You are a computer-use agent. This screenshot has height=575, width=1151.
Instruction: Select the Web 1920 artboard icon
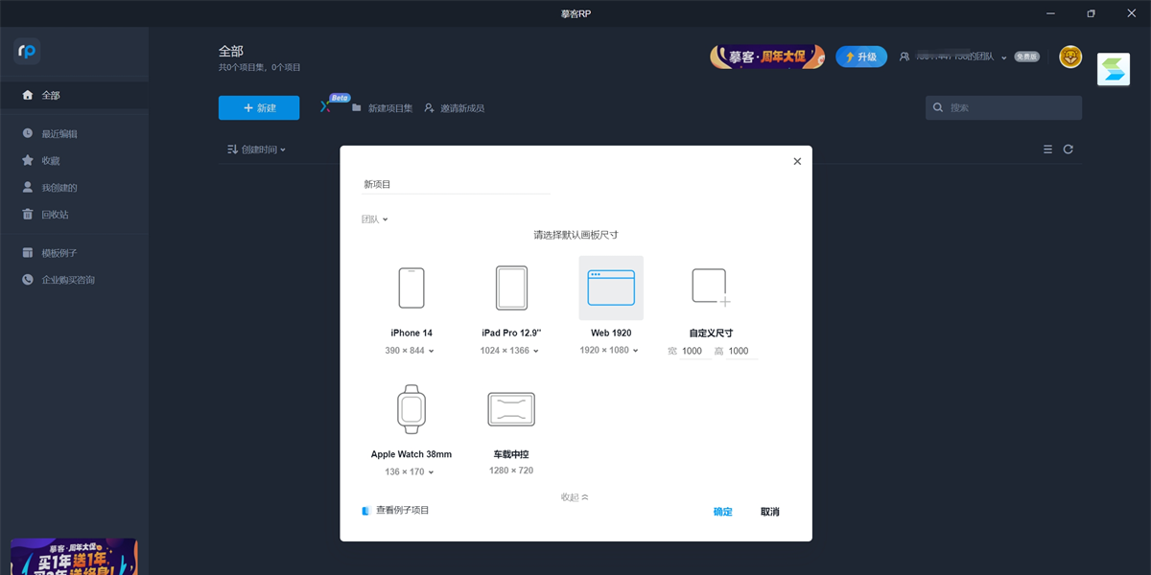[611, 287]
